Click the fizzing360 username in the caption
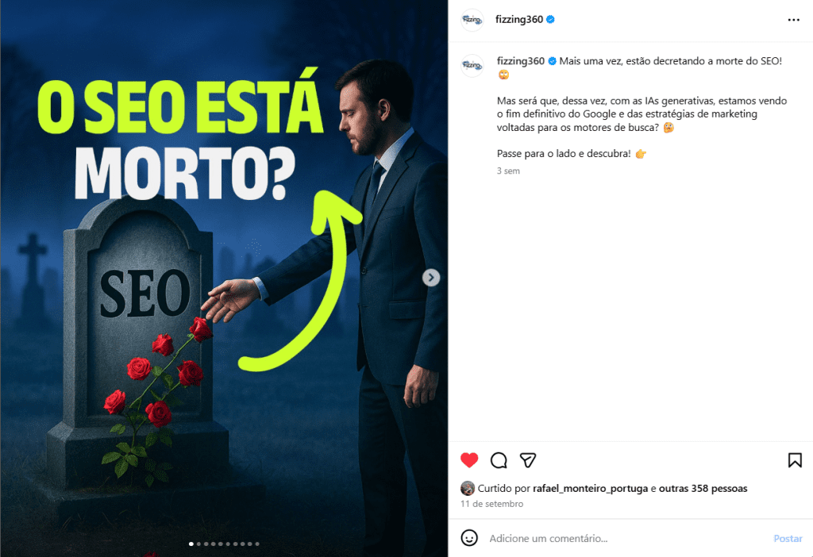Viewport: 813px width, 557px height. click(521, 60)
